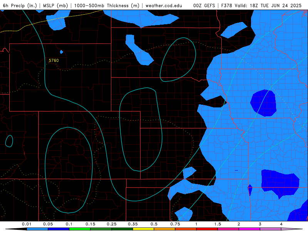Click the '0.25' colorbar tick label
The width and height of the screenshot is (308, 231).
click(x=112, y=224)
